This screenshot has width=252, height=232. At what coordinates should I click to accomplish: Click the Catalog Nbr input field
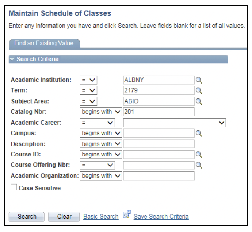(x=159, y=112)
